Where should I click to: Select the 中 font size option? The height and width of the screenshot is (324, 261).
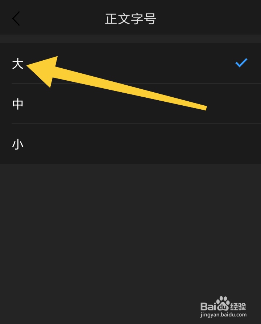(x=130, y=104)
